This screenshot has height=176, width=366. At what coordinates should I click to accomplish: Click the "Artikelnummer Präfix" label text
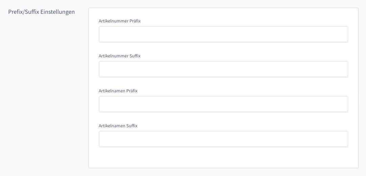tap(120, 21)
